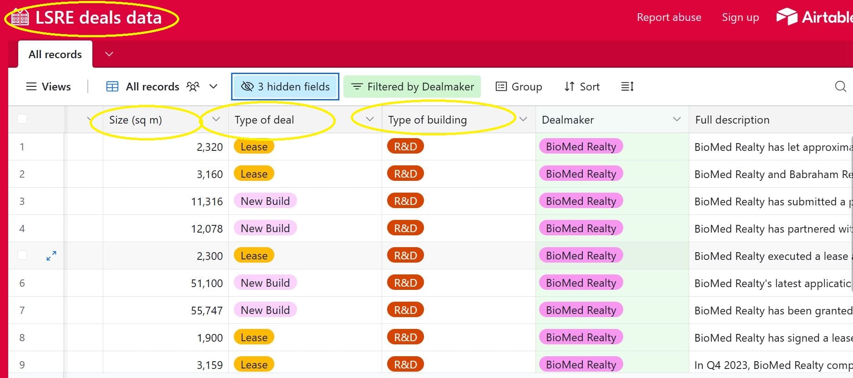
Task: Click the BioMed Realty tag in row 9
Action: [581, 364]
